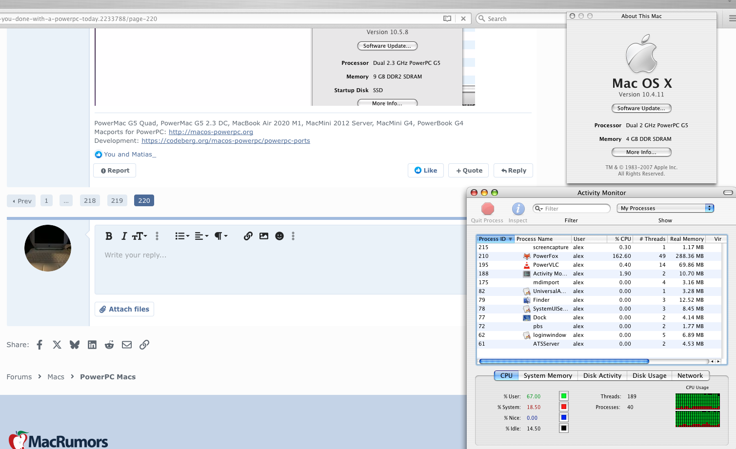
Task: Click the Inspect info icon in Activity Monitor
Action: (518, 209)
